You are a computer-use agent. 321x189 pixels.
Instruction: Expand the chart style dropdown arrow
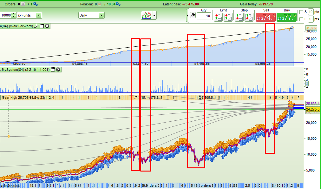pos(154,15)
